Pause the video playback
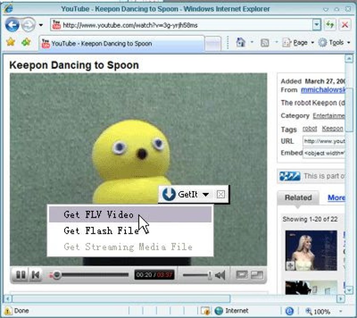This screenshot has width=357, height=318. pyautogui.click(x=20, y=275)
